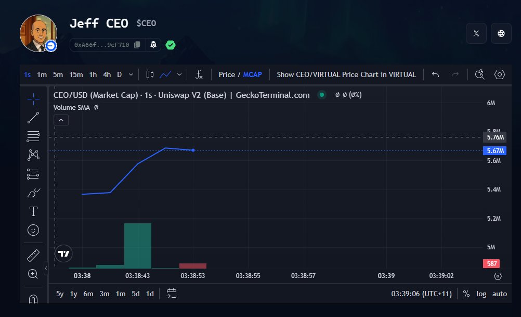Select the crosshair cursor tool
The image size is (521, 317).
[x=33, y=99]
